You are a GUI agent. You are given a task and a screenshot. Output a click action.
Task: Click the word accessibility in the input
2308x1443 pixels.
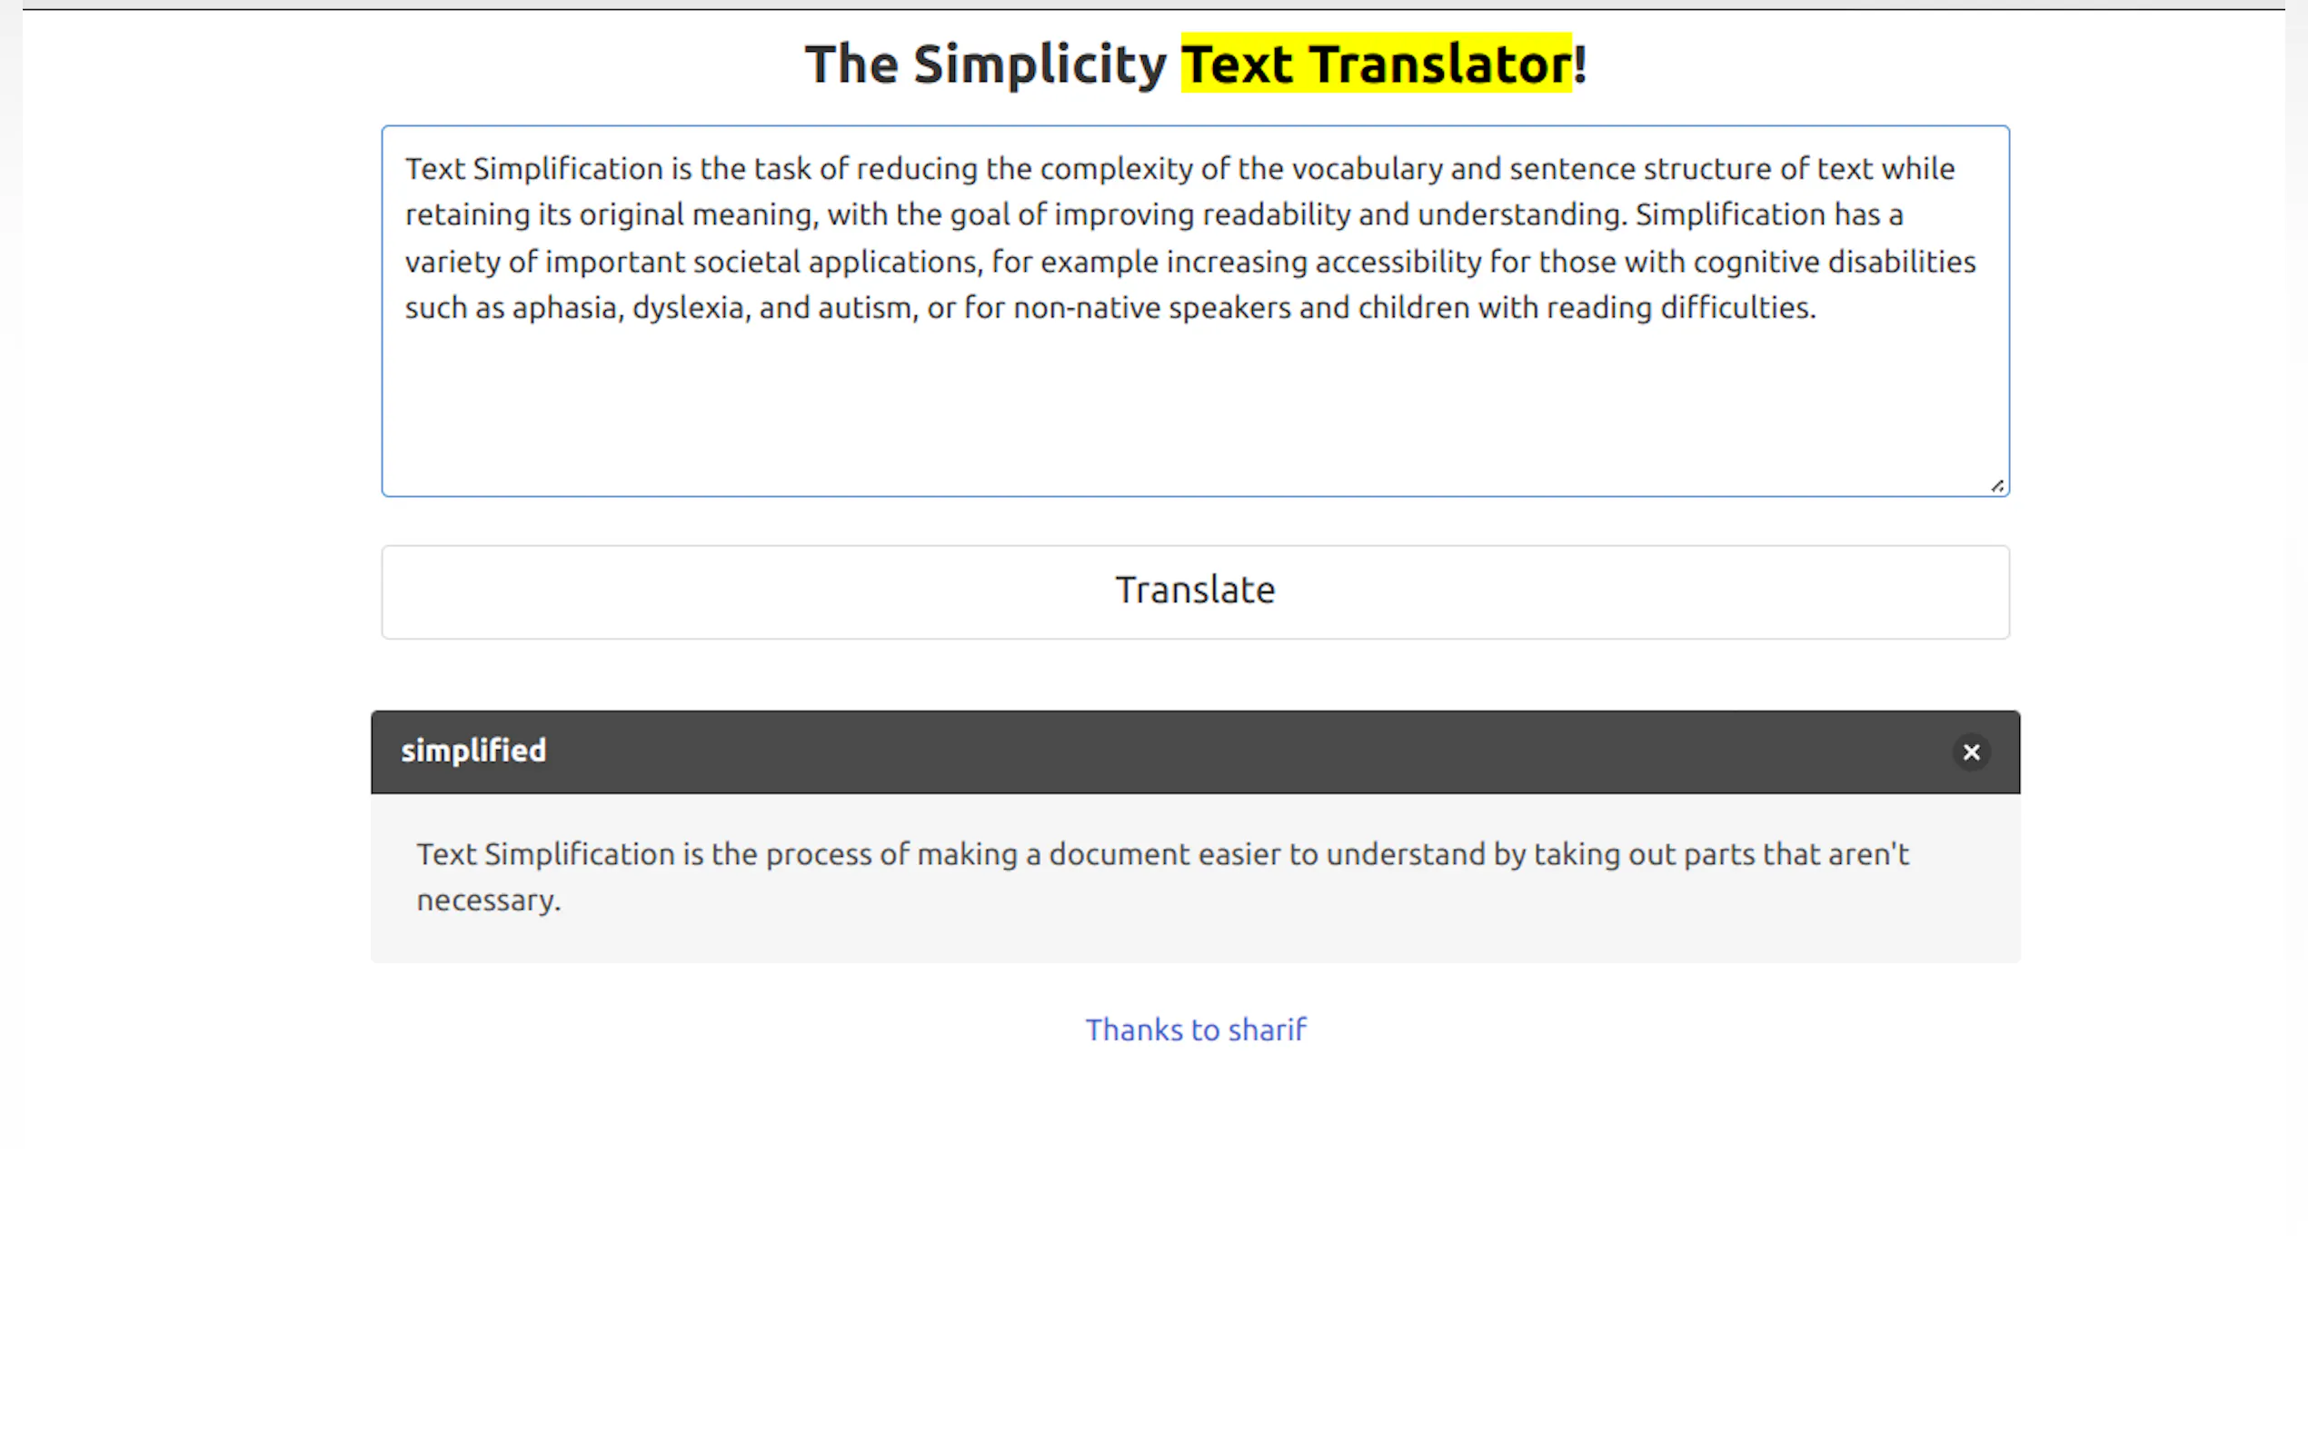(x=1398, y=262)
